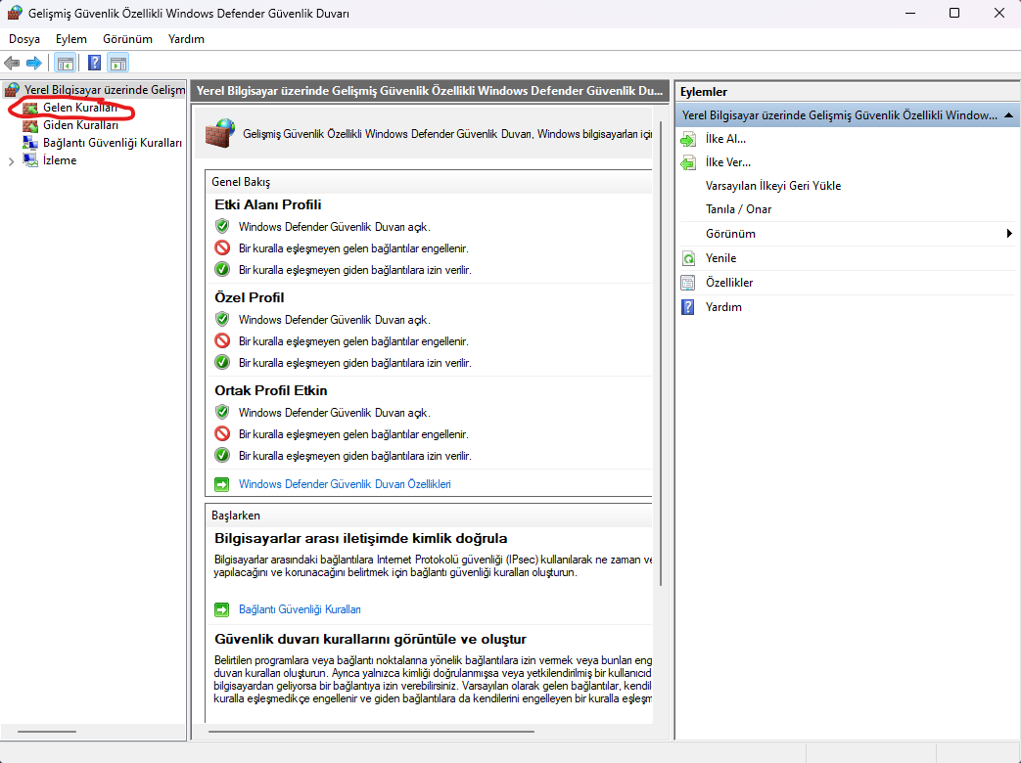Toggle the action pane toolbar icon
The image size is (1021, 763).
tap(117, 64)
